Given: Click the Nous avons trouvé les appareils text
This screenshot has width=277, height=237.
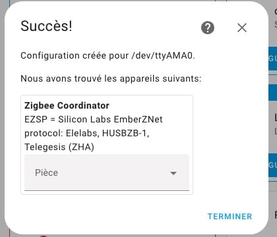Looking at the screenshot, I should pyautogui.click(x=111, y=78).
